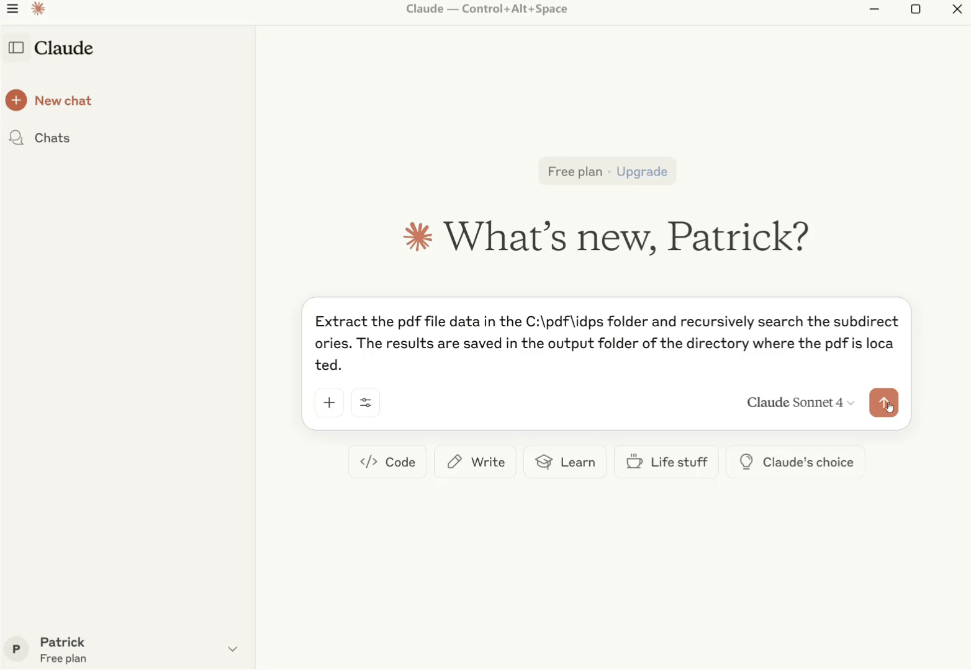
Task: Send the message with the arrow button
Action: pos(883,403)
